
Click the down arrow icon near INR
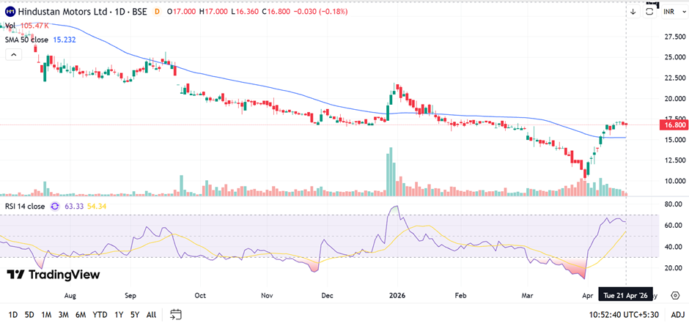[x=633, y=12]
